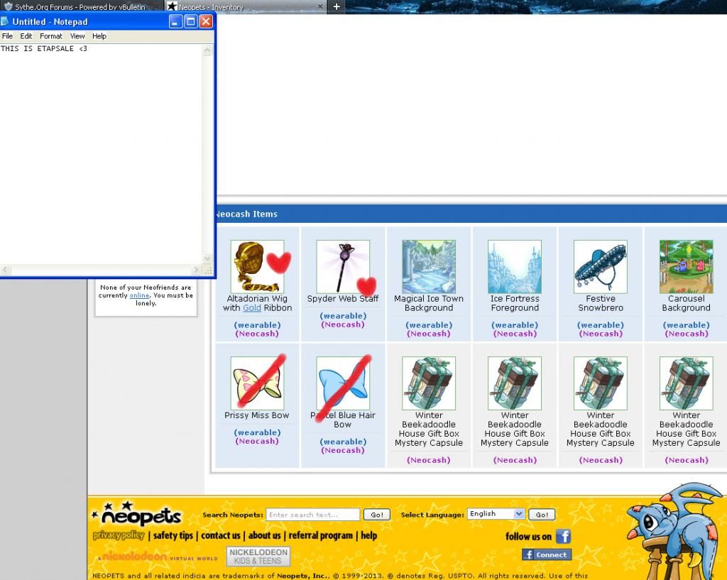727x580 pixels.
Task: Click the Notepad vertical scrollbar down arrow
Action: tap(207, 258)
